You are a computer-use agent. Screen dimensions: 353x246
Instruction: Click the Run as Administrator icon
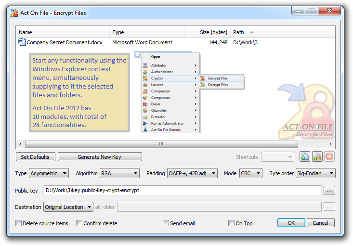[145, 124]
